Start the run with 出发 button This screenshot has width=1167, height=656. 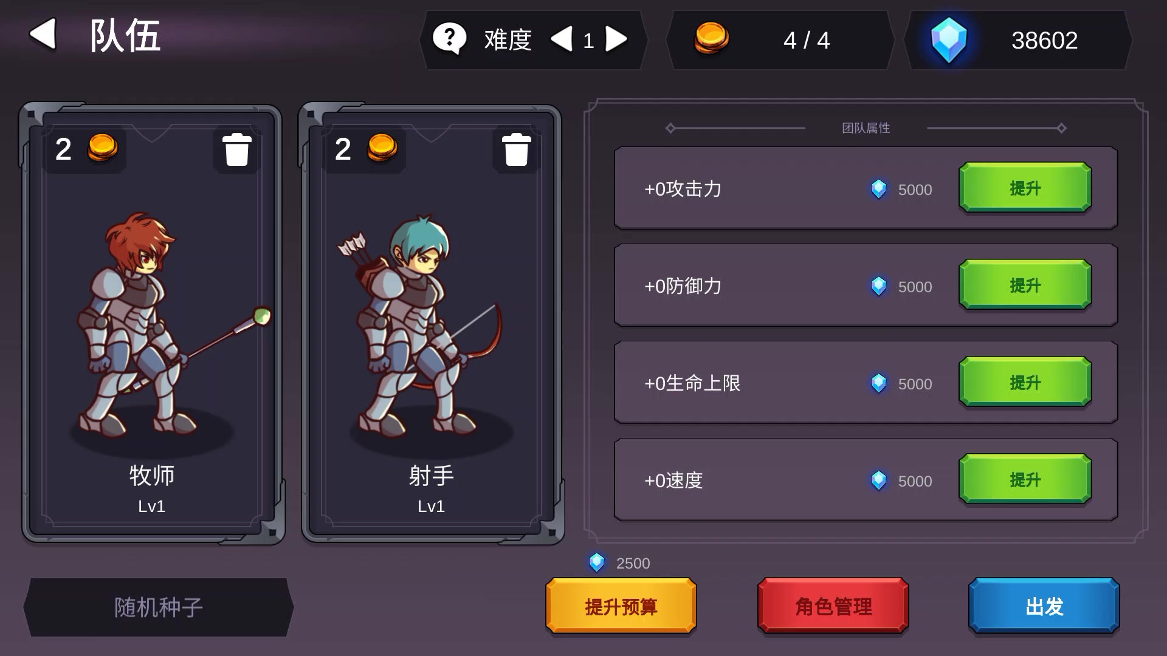coord(1044,606)
